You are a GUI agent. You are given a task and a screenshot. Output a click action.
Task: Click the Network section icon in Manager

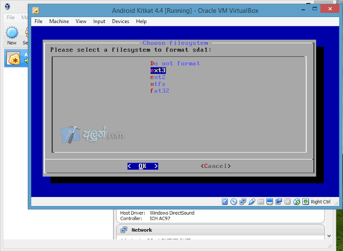pyautogui.click(x=124, y=230)
